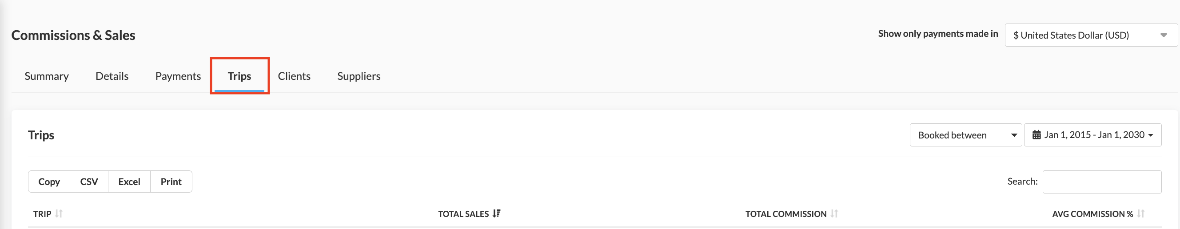1180x229 pixels.
Task: Print the trips table
Action: pos(171,182)
